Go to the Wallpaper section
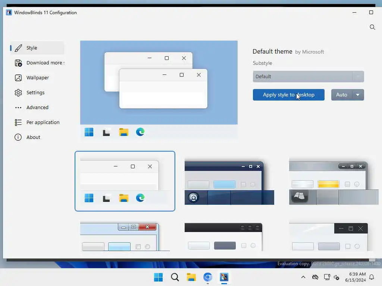The image size is (382, 286). (37, 78)
